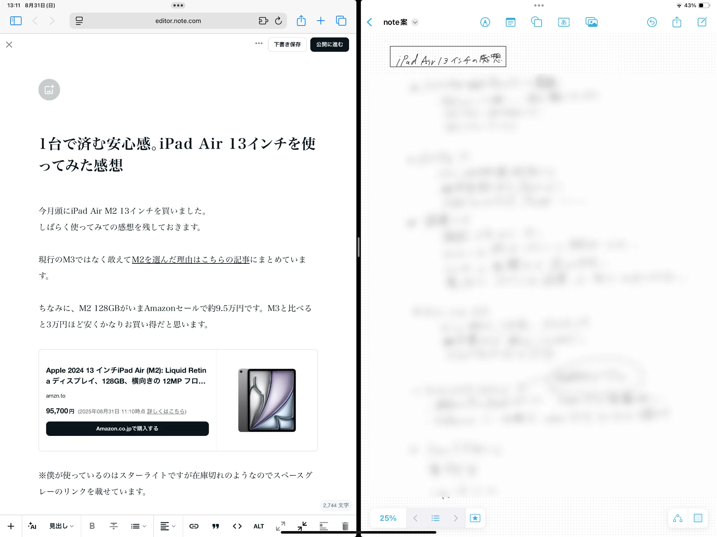Toggle bold formatting
The width and height of the screenshot is (717, 537).
click(x=92, y=526)
